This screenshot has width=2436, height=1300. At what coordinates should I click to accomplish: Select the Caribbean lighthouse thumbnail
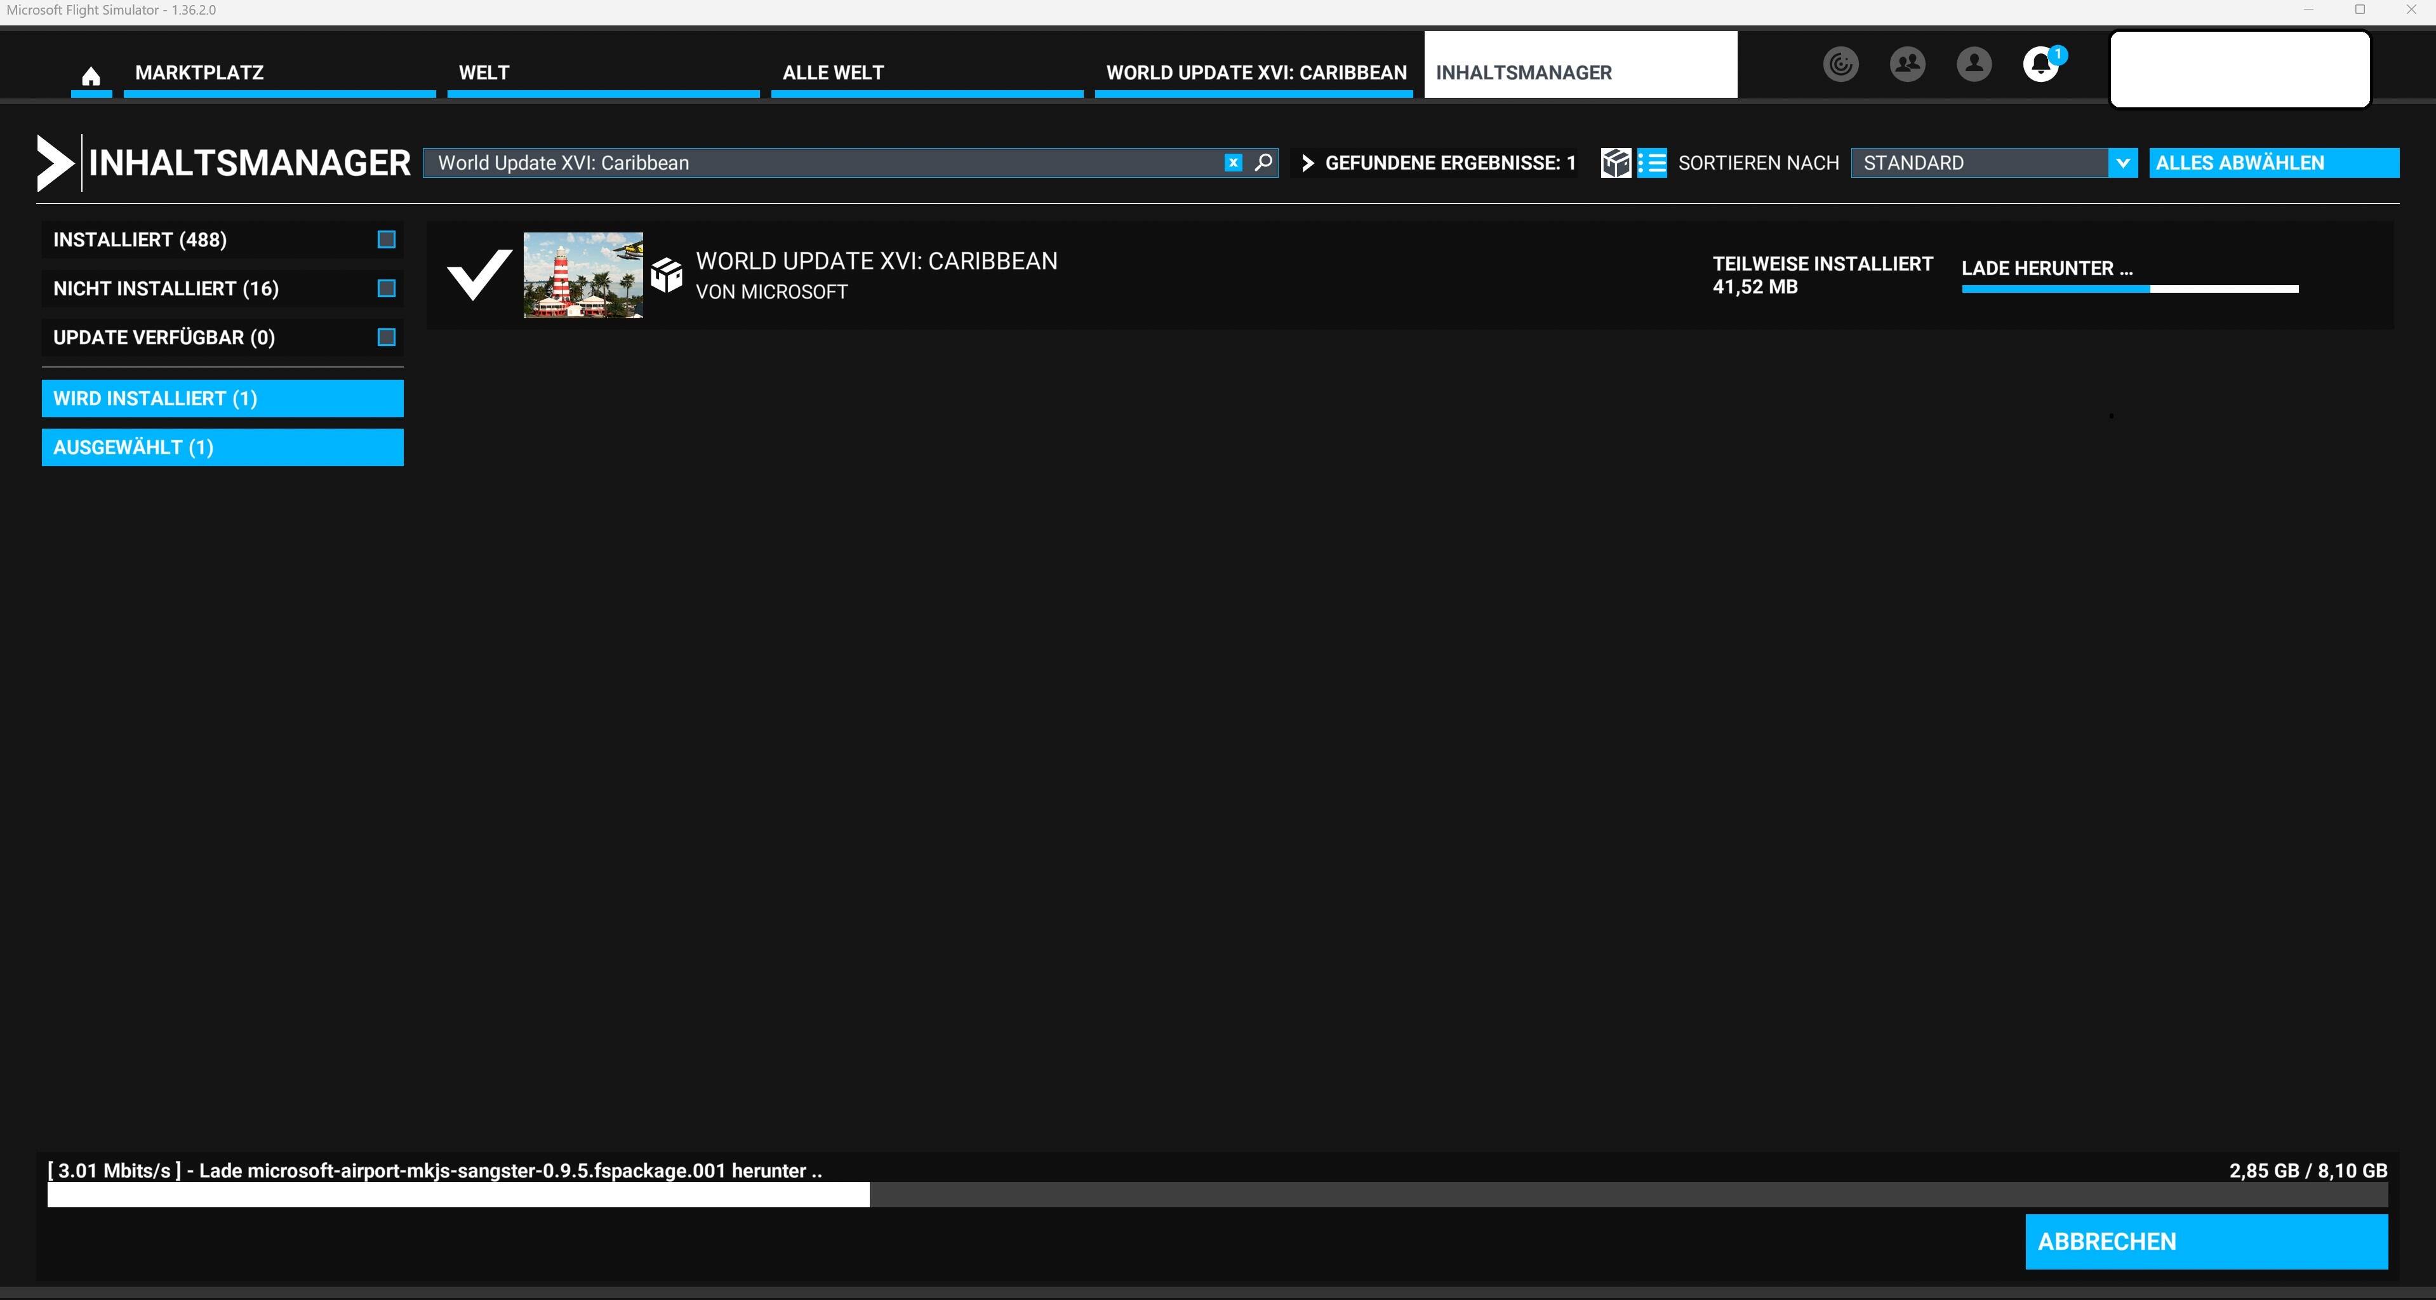(x=583, y=276)
